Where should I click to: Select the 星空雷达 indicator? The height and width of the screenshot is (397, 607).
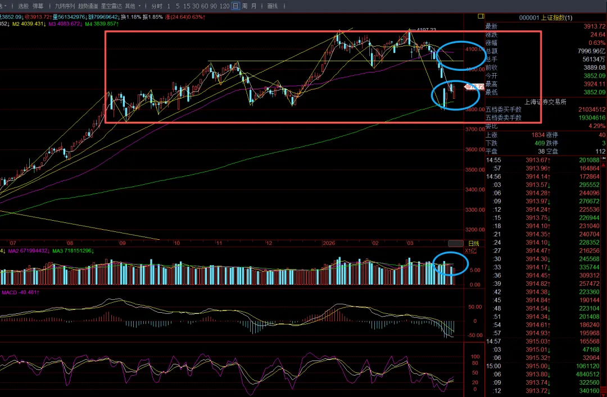pos(111,6)
